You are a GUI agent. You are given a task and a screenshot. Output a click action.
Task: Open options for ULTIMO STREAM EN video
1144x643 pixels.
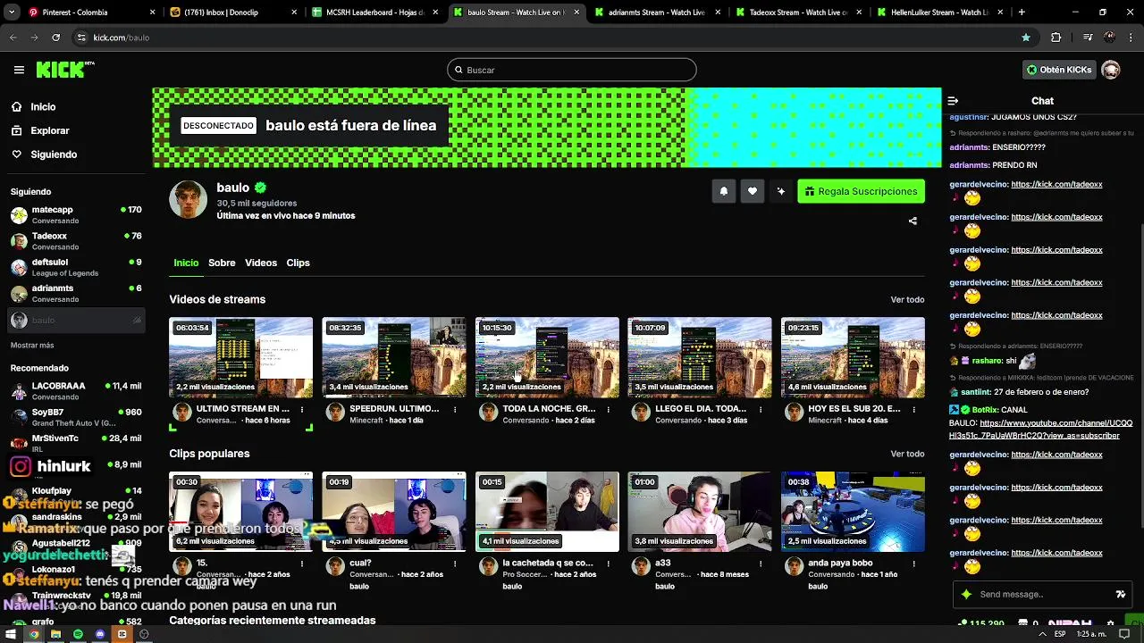click(302, 409)
